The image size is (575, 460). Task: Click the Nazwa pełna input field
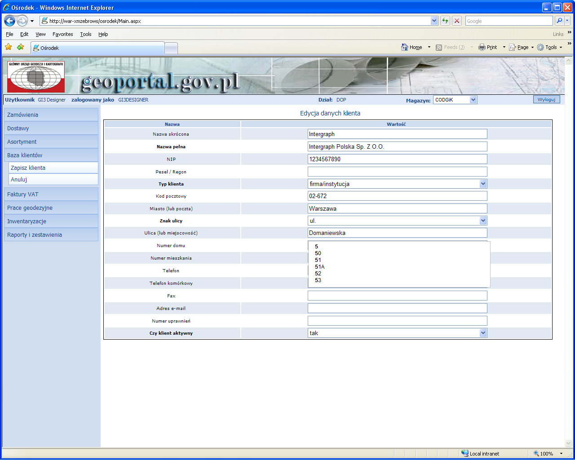pyautogui.click(x=397, y=146)
